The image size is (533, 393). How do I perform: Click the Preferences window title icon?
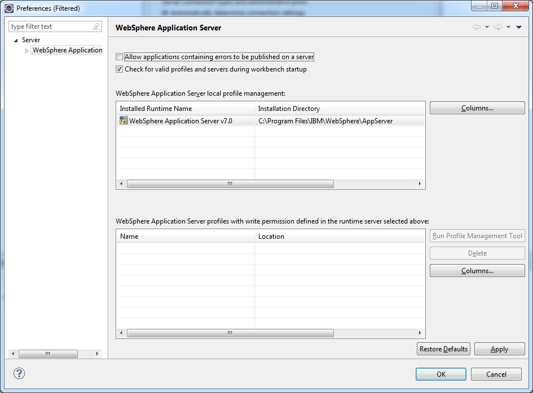[x=9, y=8]
